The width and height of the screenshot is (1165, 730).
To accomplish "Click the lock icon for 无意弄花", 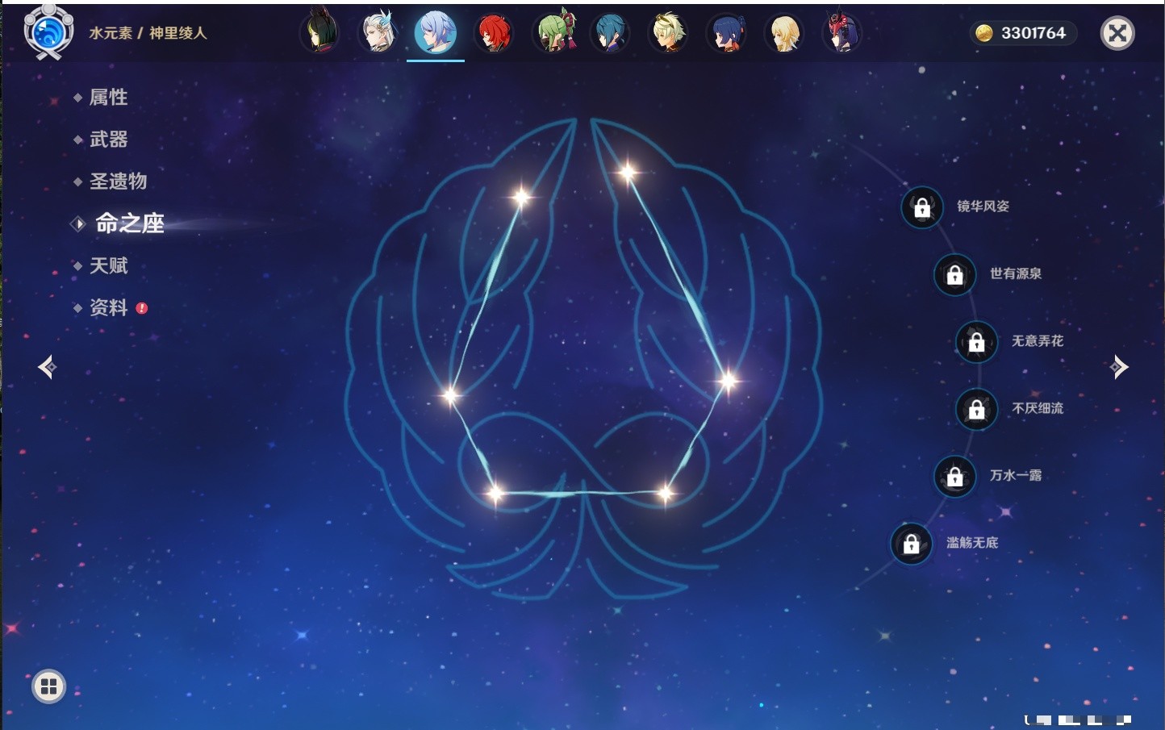I will pos(977,342).
